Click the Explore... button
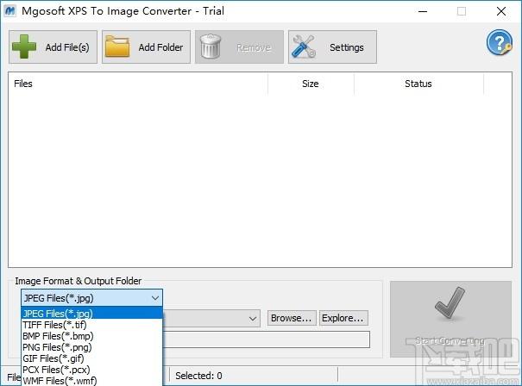Viewport: 522px width, 386px height. [343, 318]
